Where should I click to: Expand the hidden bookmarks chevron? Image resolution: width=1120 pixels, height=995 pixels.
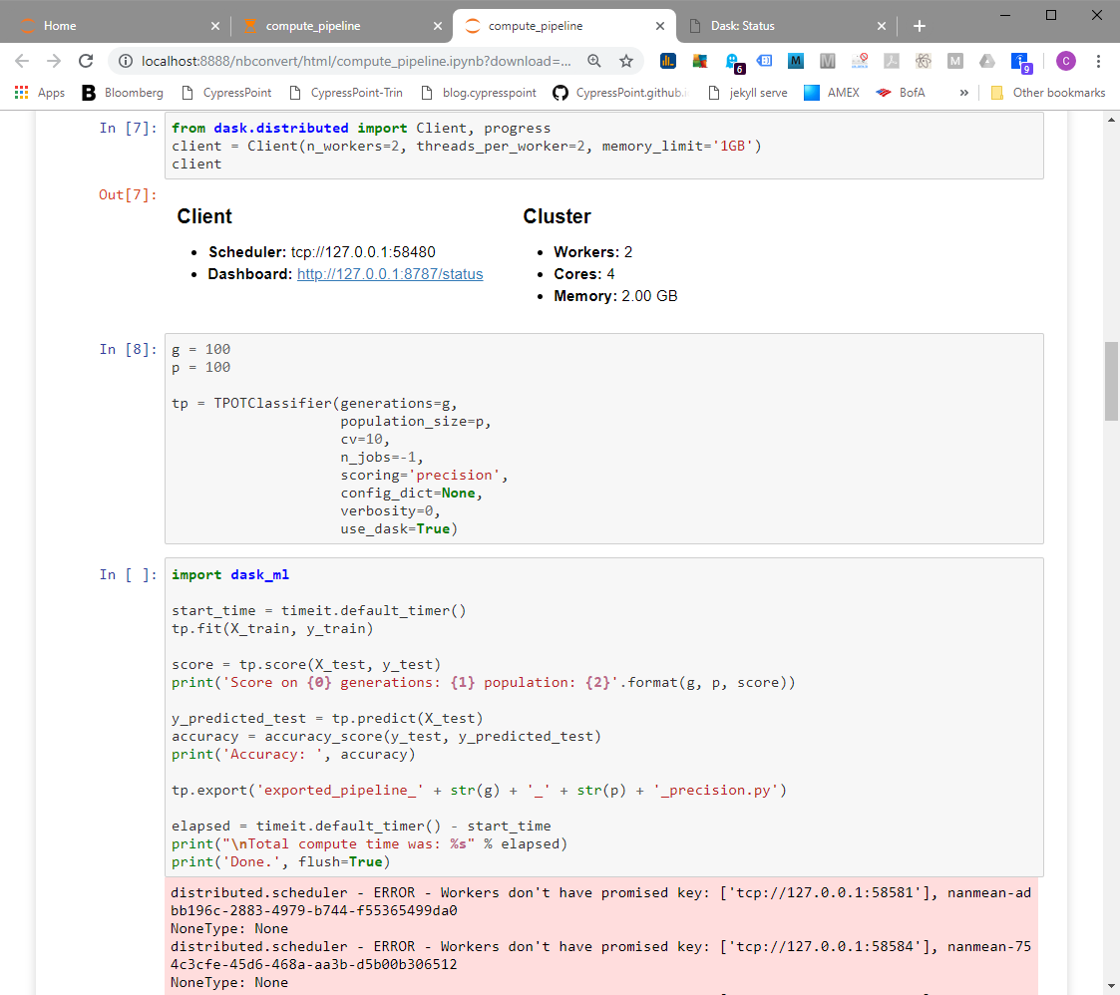click(x=963, y=92)
